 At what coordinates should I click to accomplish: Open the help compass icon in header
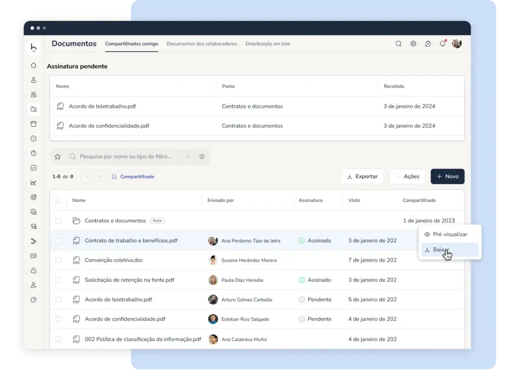click(x=428, y=44)
